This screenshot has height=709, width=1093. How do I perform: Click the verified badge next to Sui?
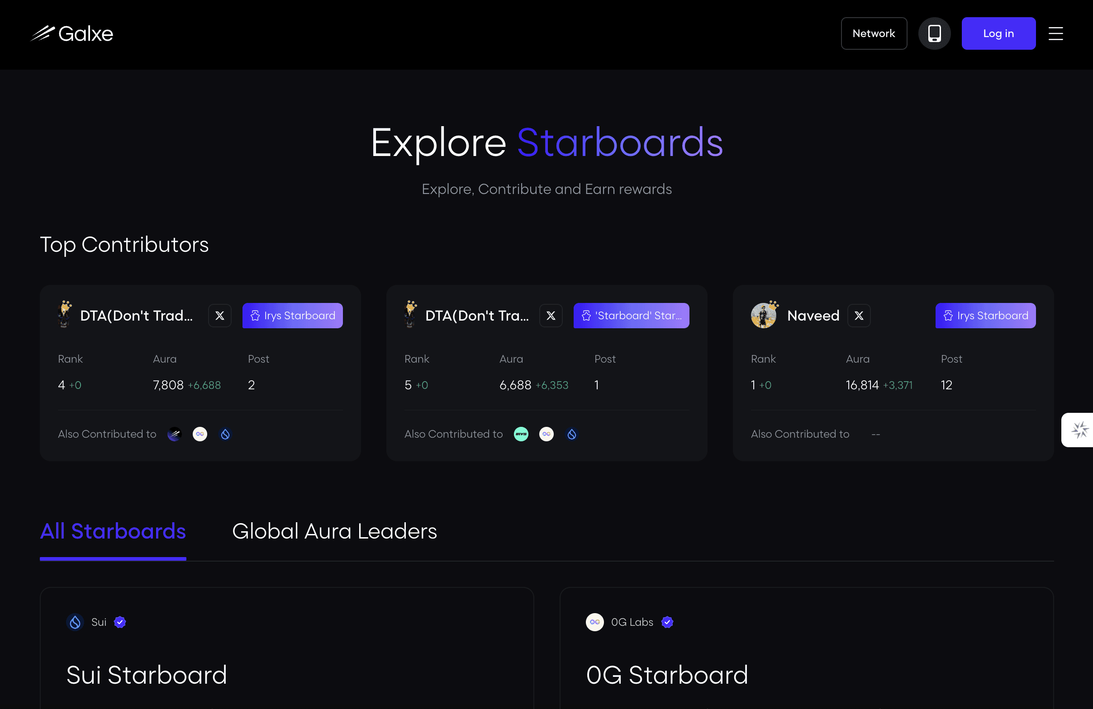120,622
